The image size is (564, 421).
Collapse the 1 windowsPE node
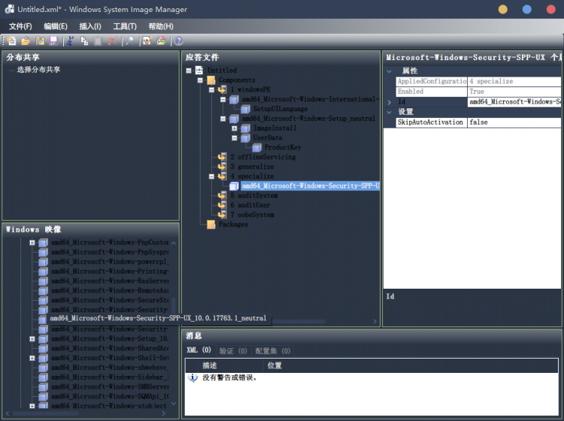coord(212,89)
